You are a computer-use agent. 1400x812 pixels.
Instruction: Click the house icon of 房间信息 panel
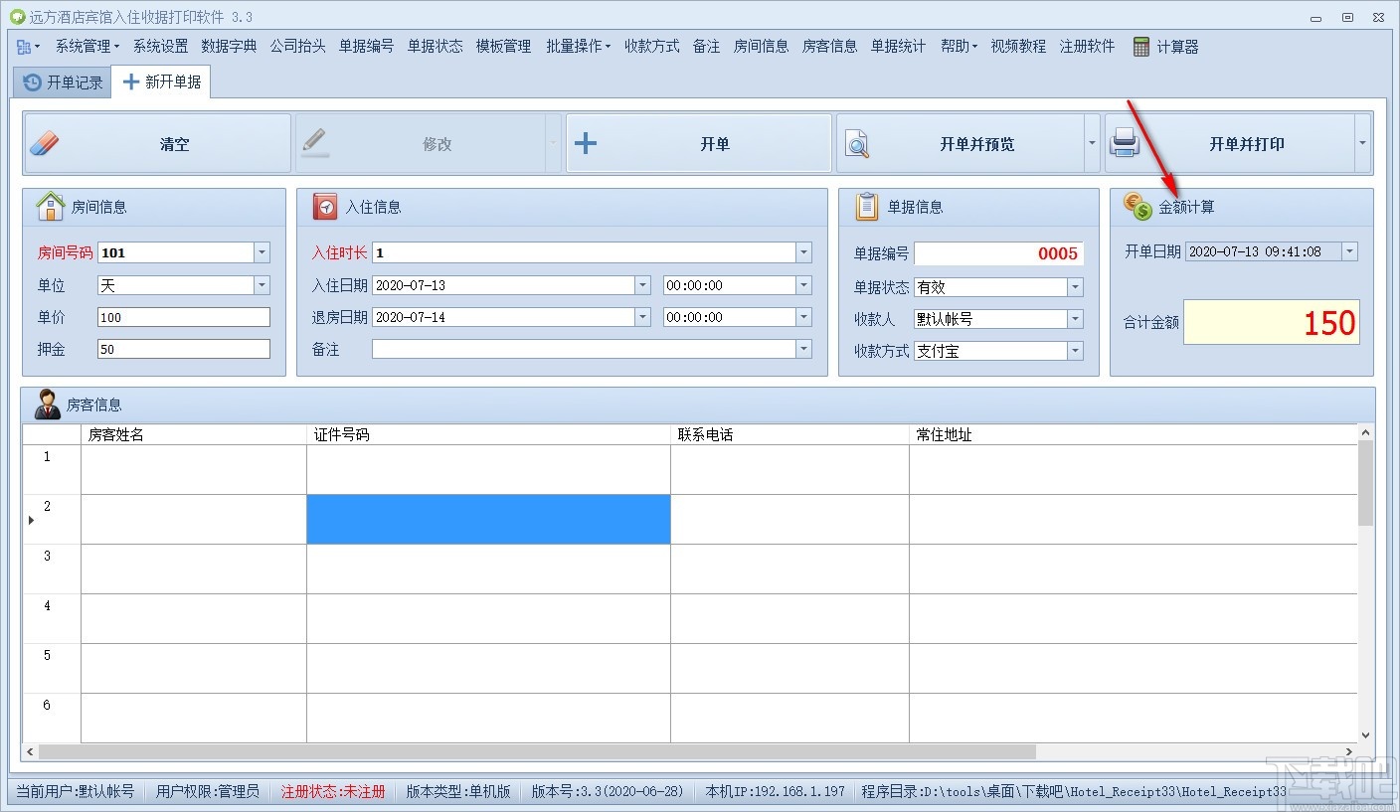tap(51, 207)
